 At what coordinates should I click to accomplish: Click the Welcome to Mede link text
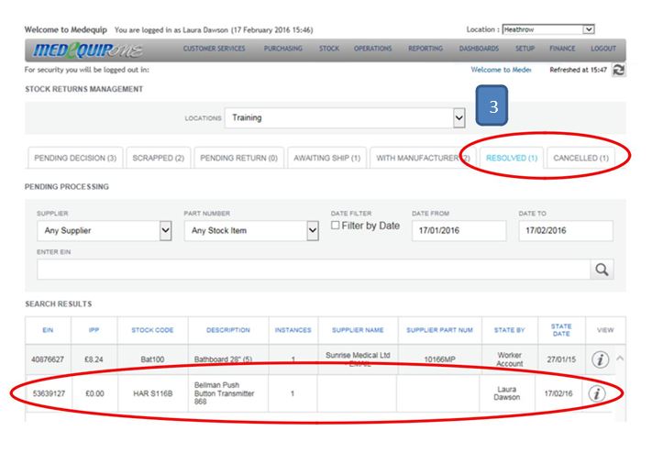[x=501, y=70]
